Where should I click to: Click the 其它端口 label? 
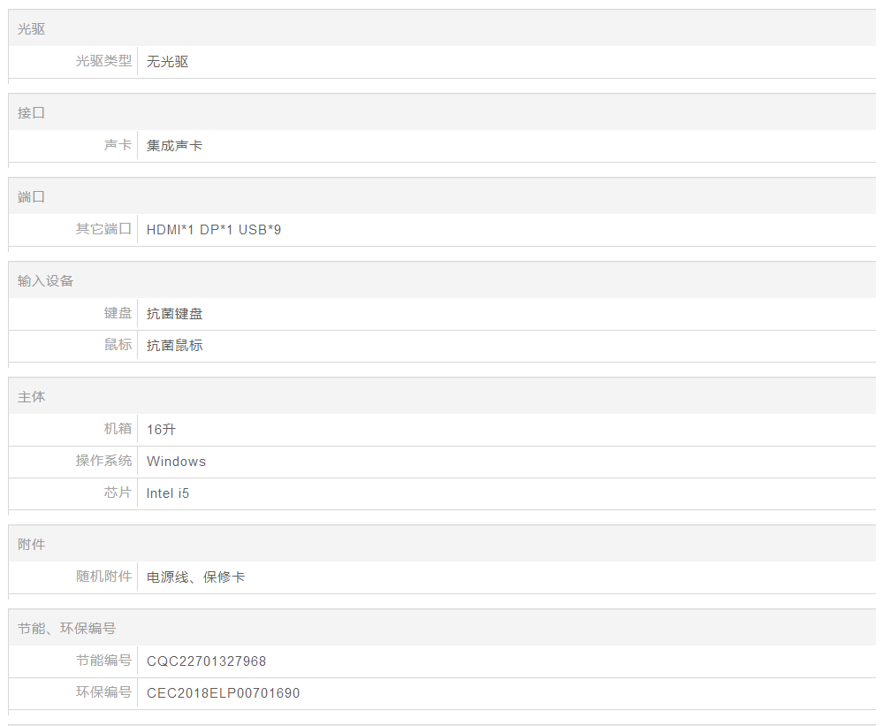(x=103, y=229)
